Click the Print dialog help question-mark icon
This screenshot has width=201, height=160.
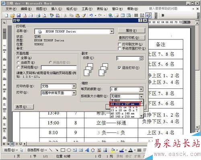pos(140,21)
